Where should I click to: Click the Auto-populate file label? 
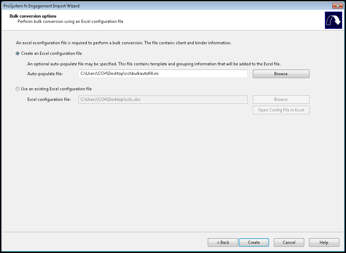[x=45, y=74]
